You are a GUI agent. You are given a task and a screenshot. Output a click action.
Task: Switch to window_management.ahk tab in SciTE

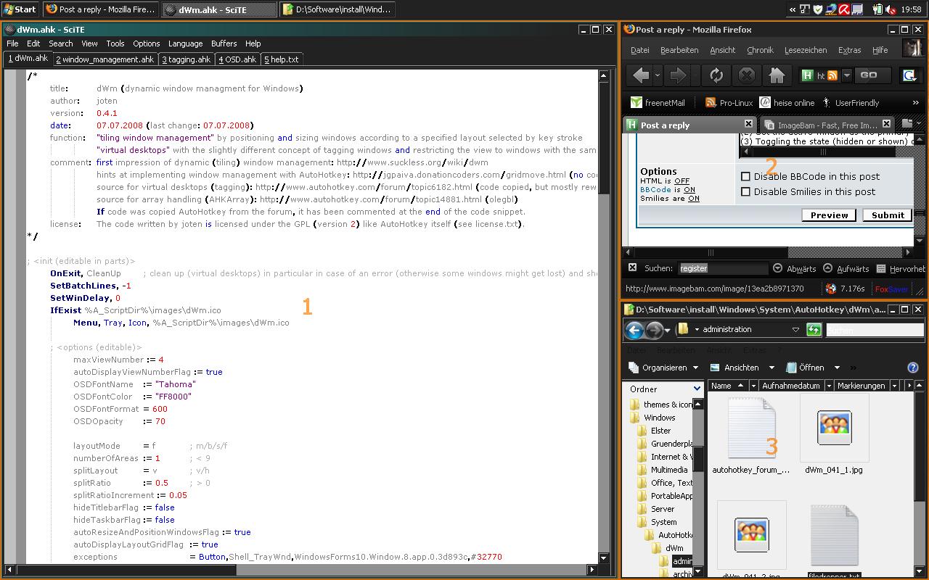pos(105,59)
